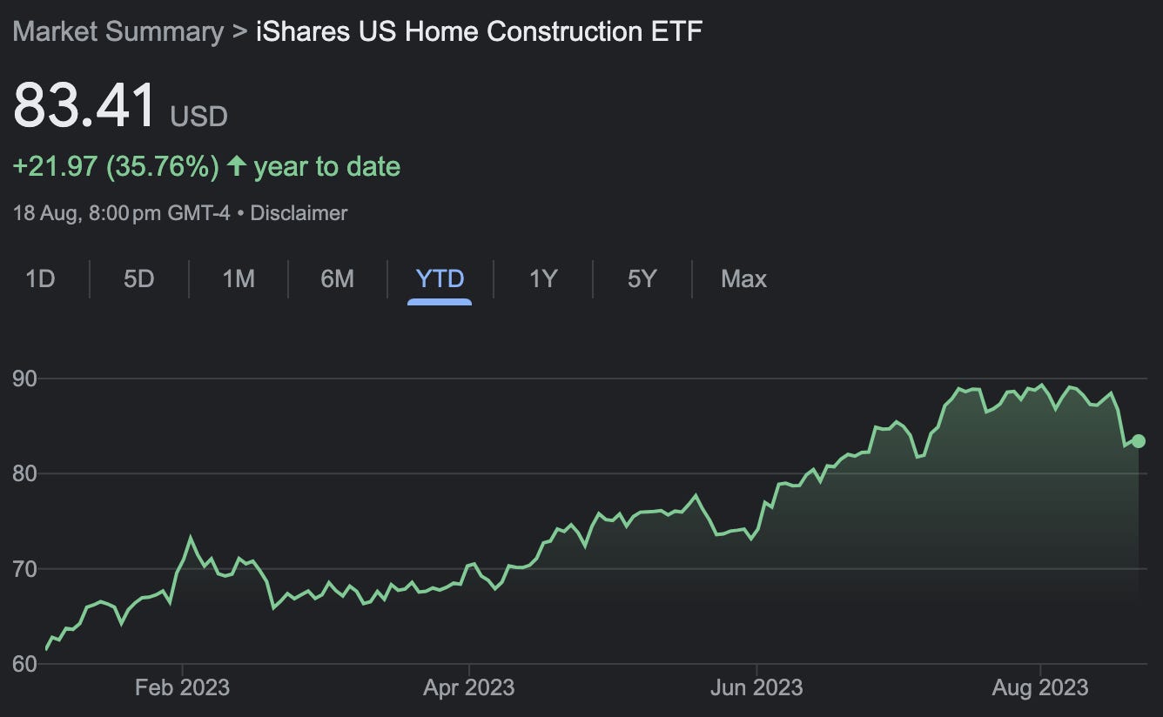Switch to the 1M view
1163x717 pixels.
[x=237, y=278]
